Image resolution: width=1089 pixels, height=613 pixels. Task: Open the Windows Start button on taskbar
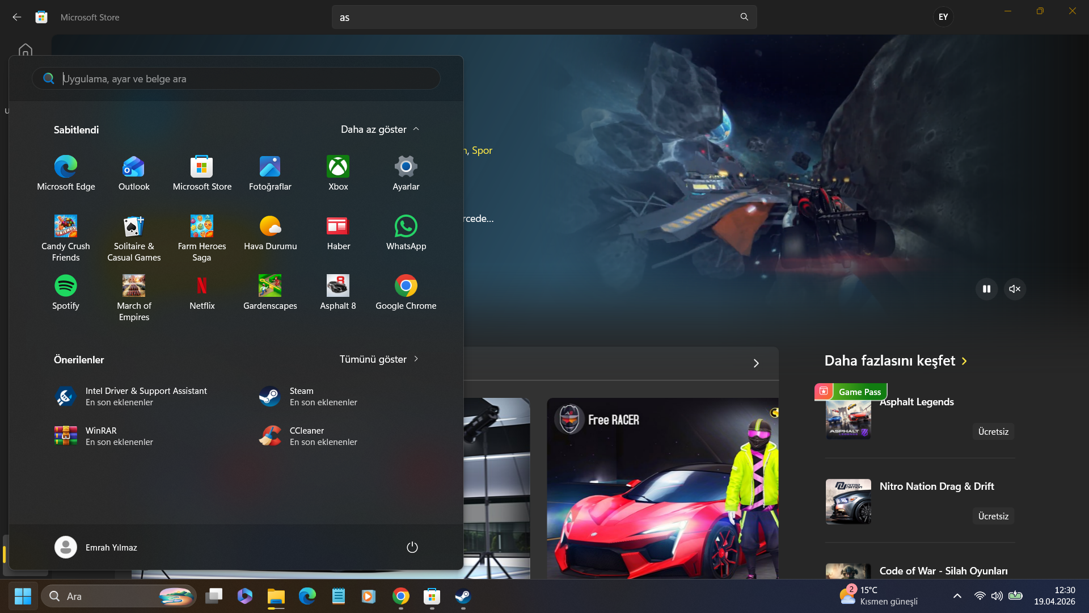pos(23,596)
